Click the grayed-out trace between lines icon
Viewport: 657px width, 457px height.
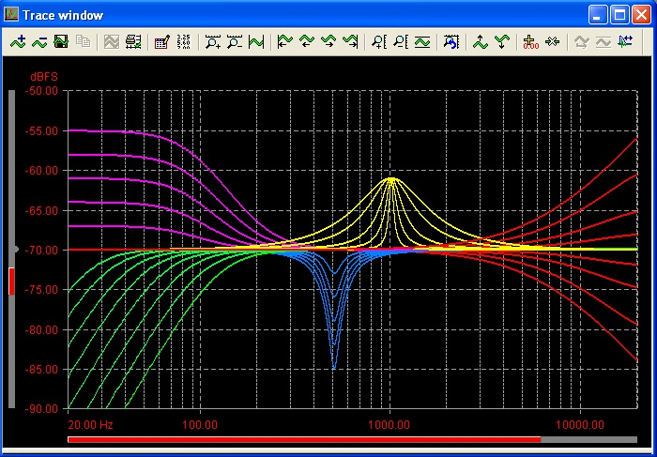click(x=604, y=41)
